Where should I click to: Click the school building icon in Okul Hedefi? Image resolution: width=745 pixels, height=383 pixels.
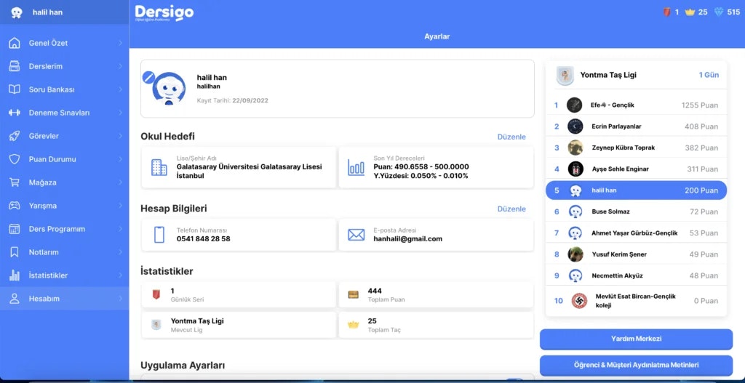[159, 168]
